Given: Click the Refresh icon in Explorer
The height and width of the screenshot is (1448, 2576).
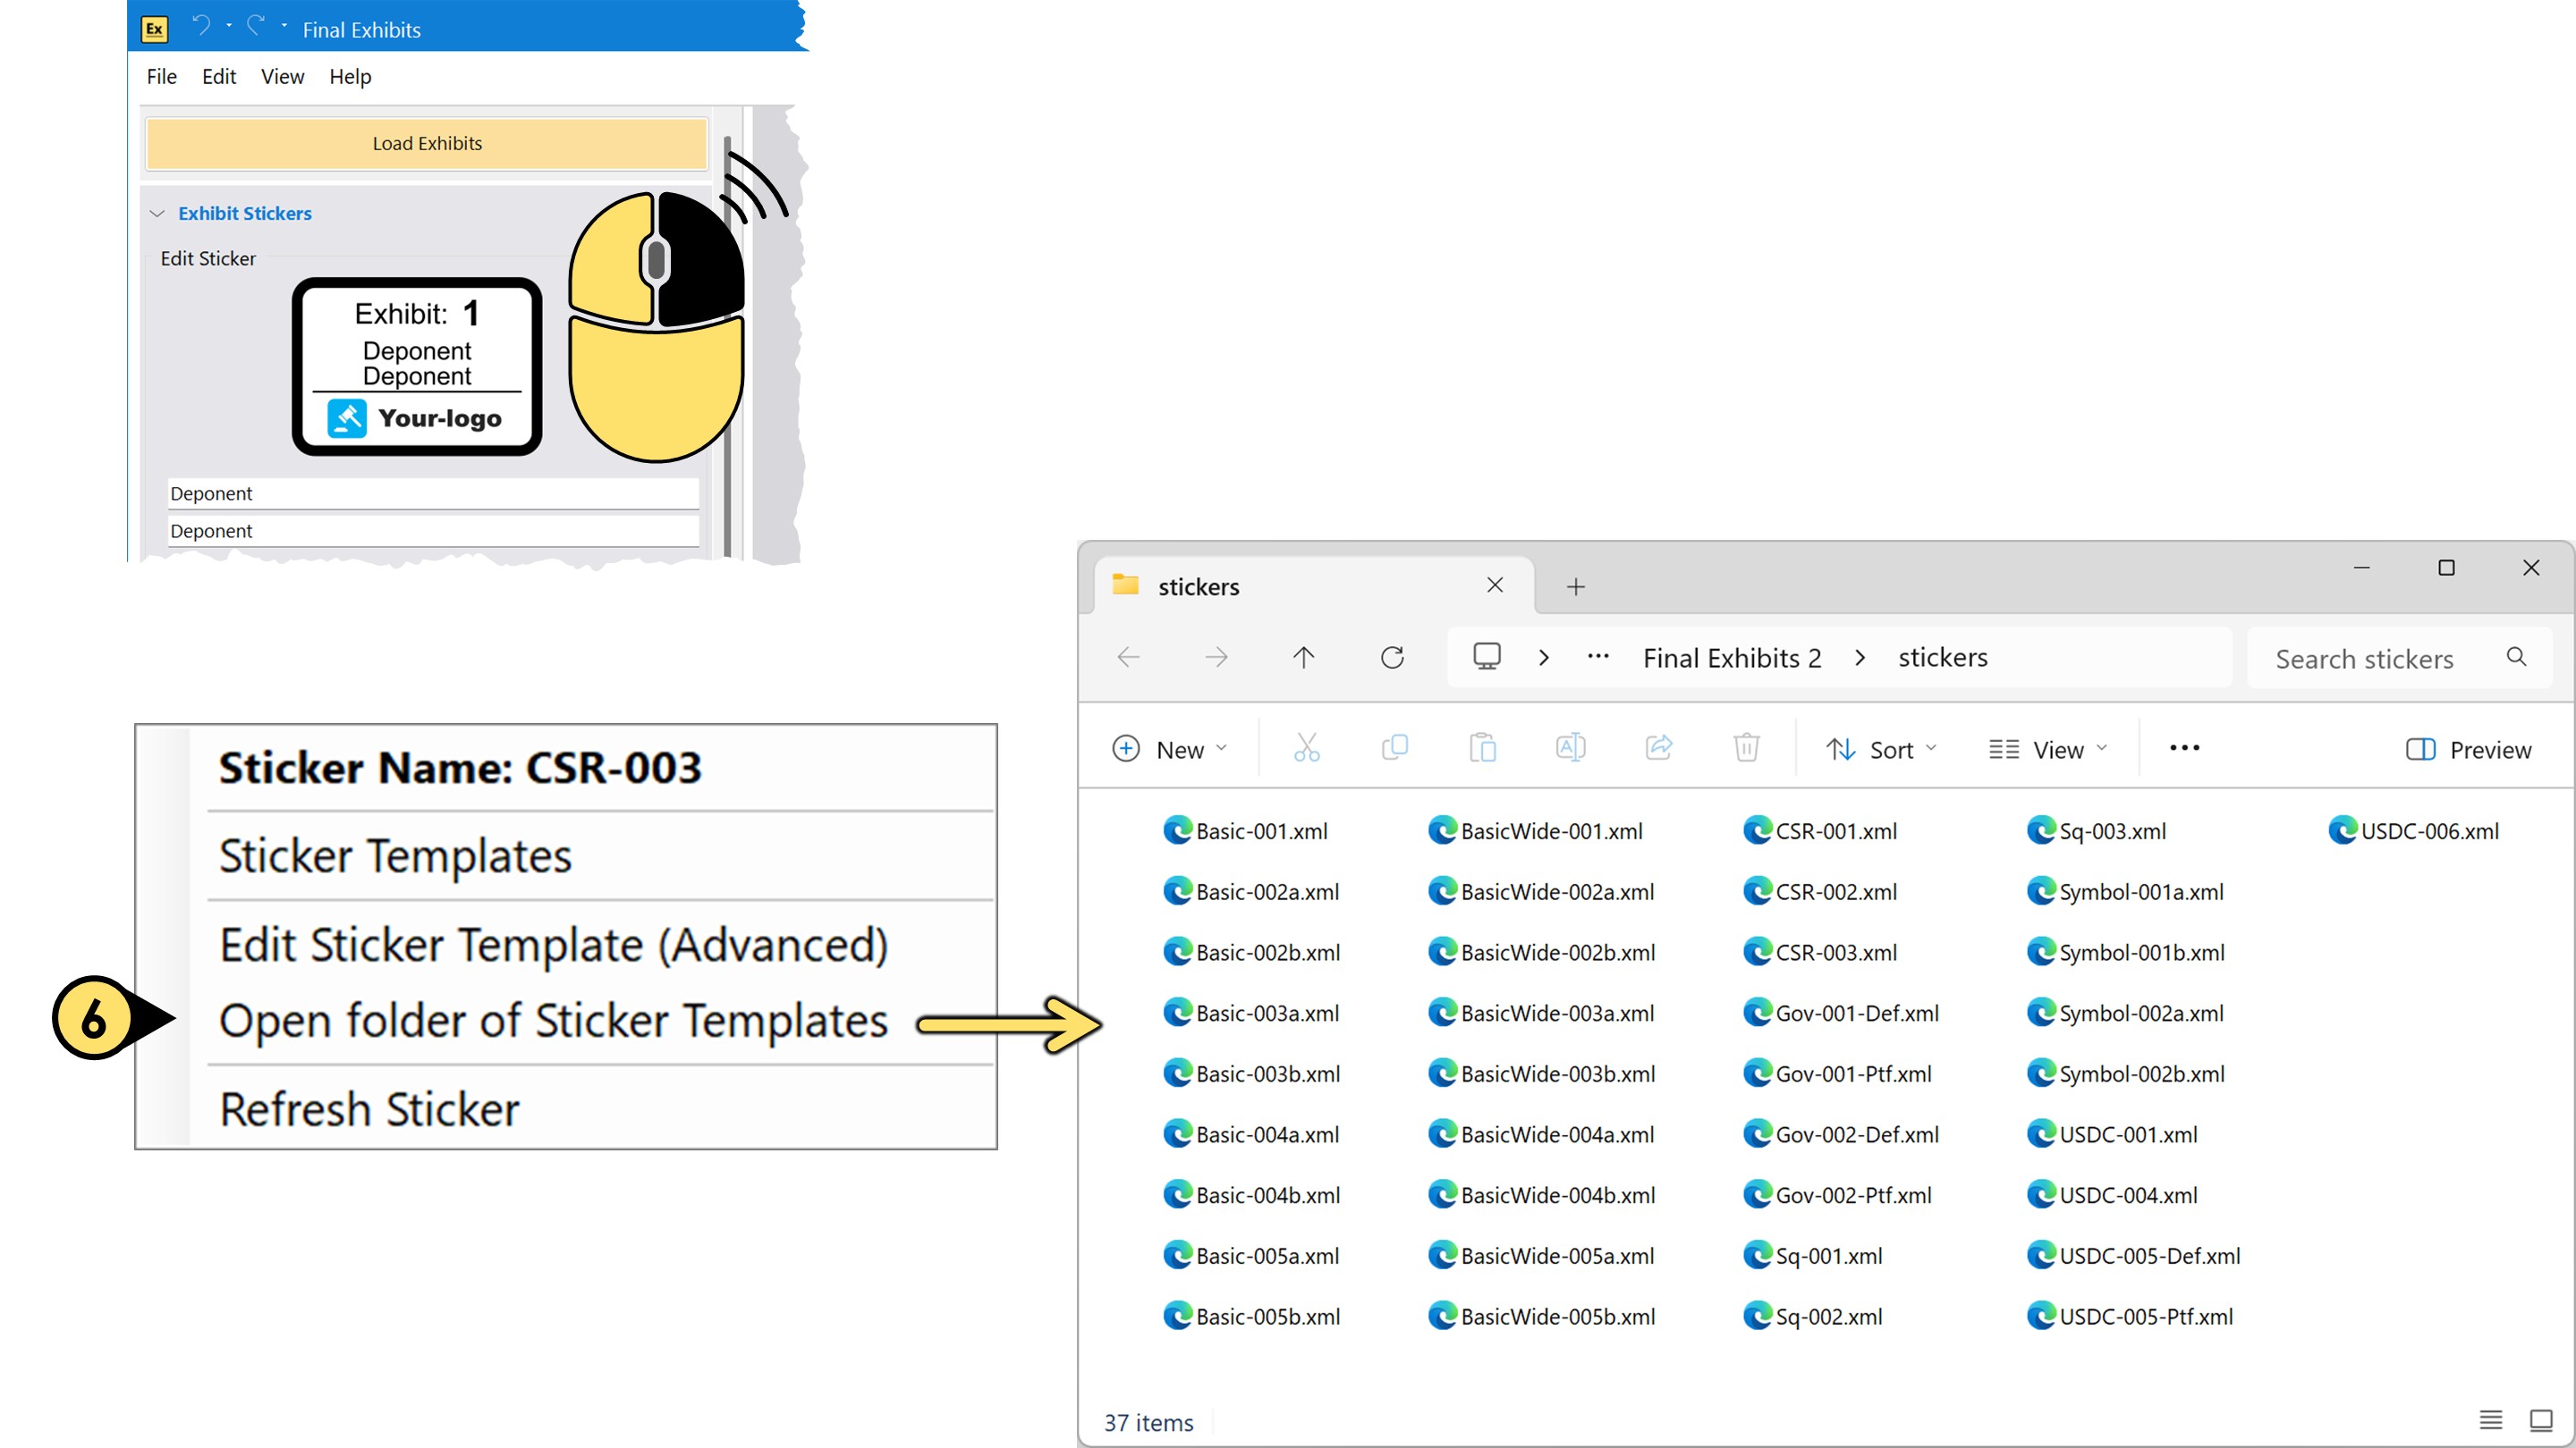Looking at the screenshot, I should (1392, 658).
